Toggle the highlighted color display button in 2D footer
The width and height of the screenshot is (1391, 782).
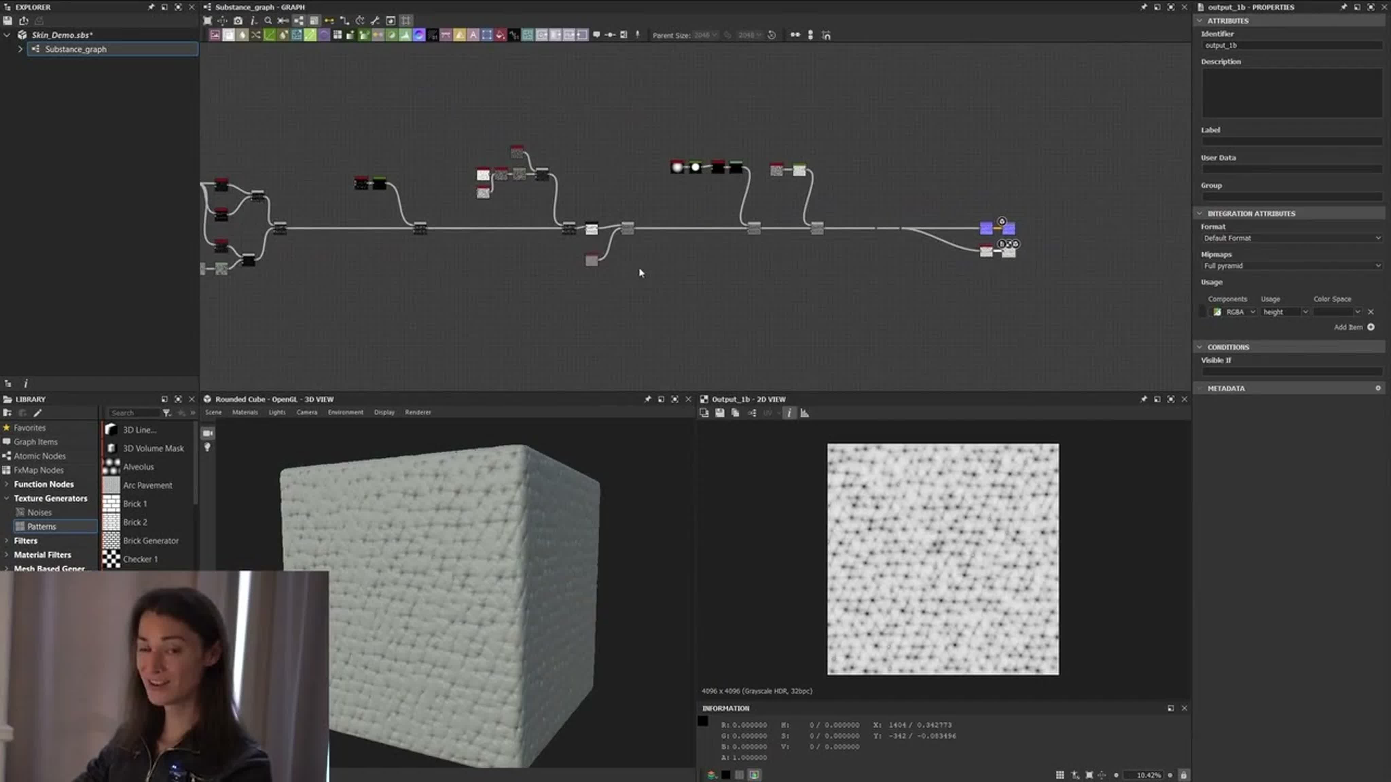pos(754,775)
